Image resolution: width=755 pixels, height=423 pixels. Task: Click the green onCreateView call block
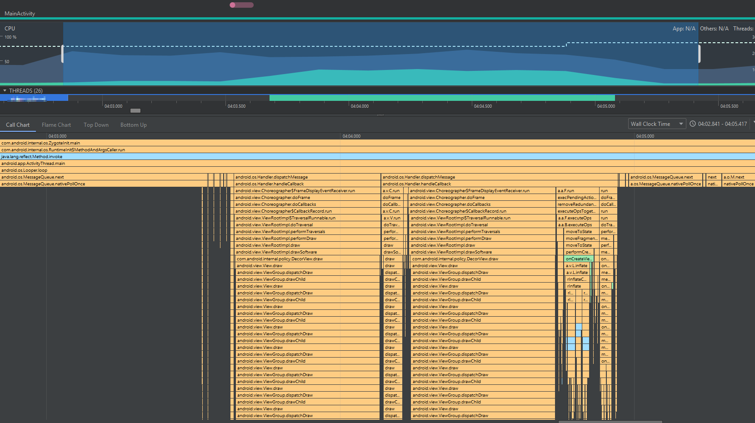(x=578, y=259)
